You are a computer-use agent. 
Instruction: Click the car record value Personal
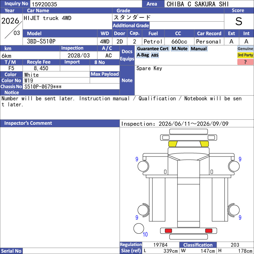(x=209, y=42)
